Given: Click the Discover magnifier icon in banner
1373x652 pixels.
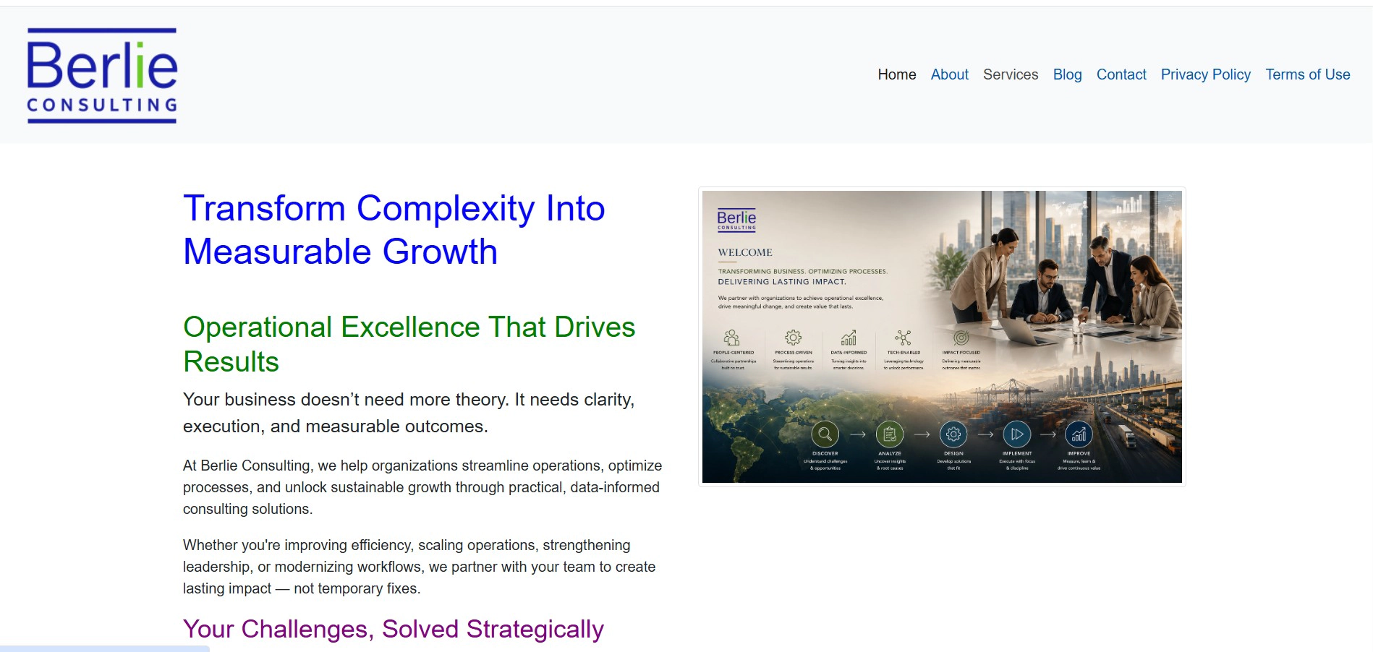Looking at the screenshot, I should (x=825, y=434).
